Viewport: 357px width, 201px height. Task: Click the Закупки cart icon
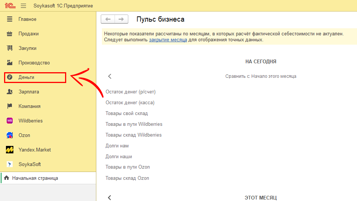(x=10, y=48)
